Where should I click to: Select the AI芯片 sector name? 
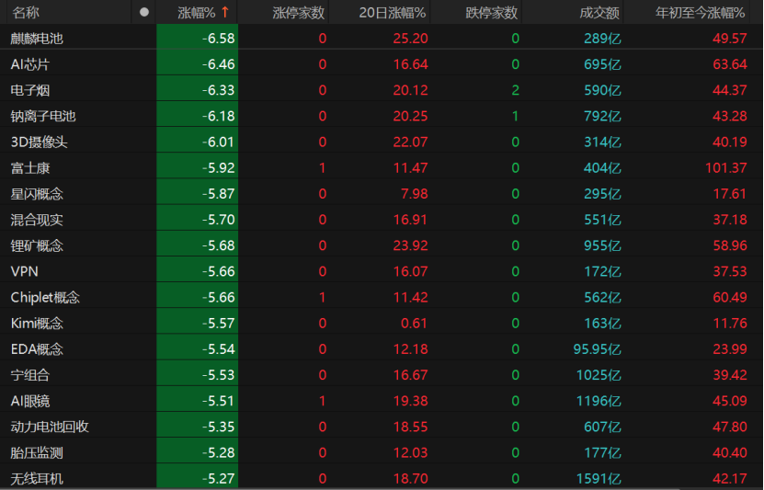(30, 64)
